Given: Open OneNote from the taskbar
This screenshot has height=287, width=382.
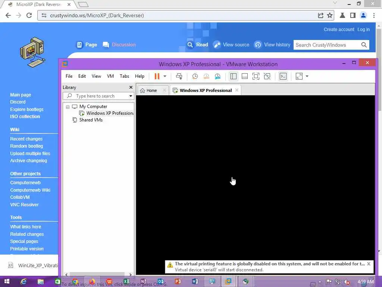Looking at the screenshot, I should tap(144, 281).
